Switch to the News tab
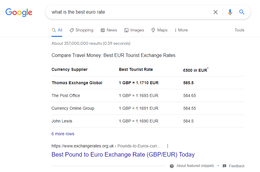260x172 pixels. pos(109,30)
